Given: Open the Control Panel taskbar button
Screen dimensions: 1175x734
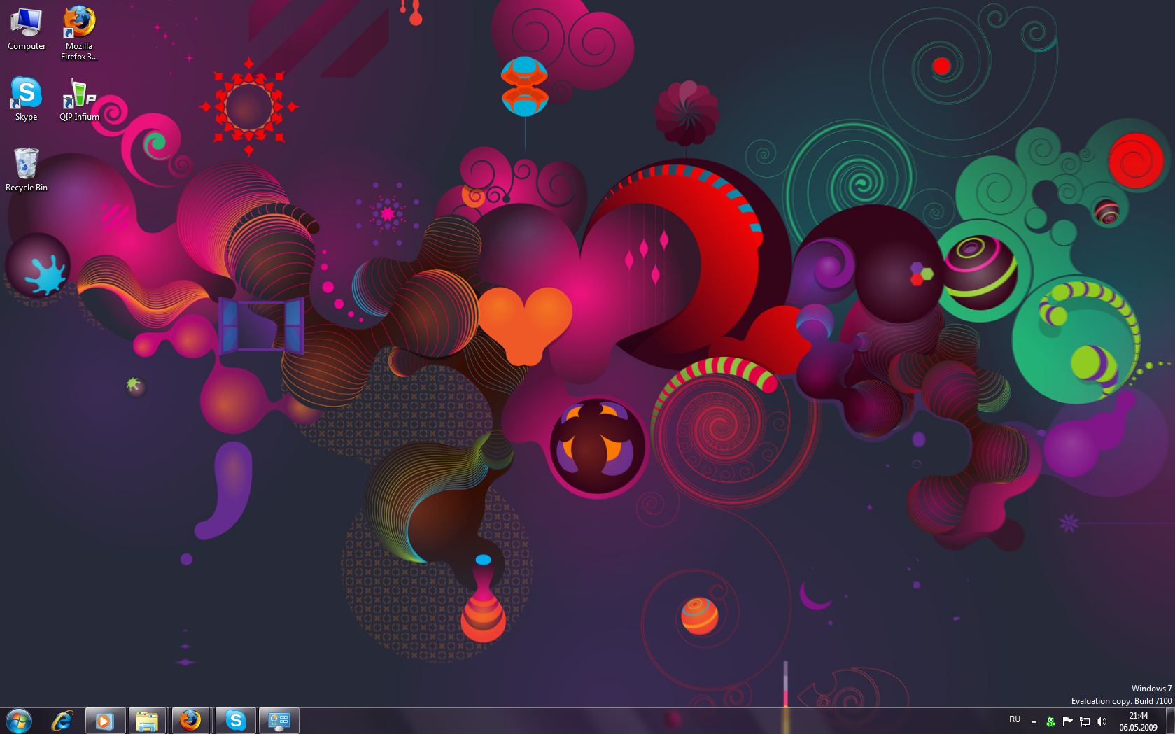Looking at the screenshot, I should pos(279,720).
